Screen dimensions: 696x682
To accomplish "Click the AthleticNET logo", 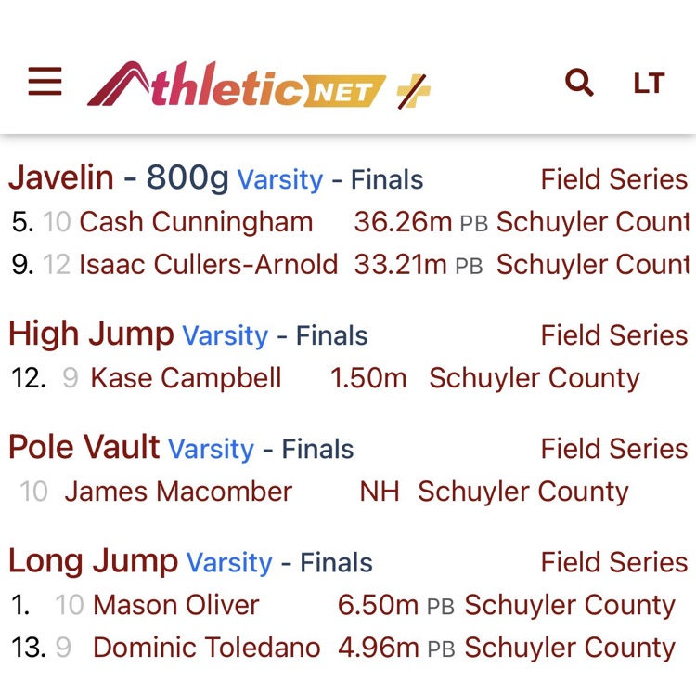I will click(237, 86).
